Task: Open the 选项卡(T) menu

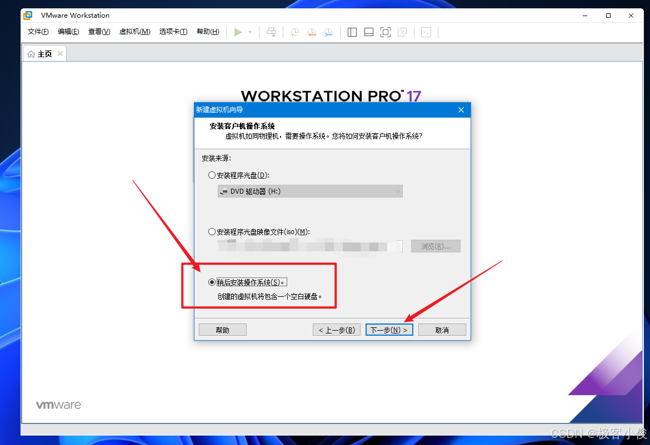Action: [173, 32]
